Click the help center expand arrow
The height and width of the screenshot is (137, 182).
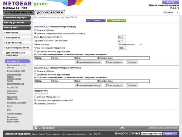point(122,128)
